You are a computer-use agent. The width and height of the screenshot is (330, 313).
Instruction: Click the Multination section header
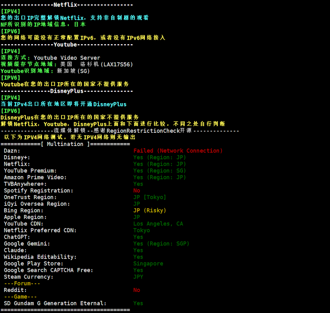65,144
